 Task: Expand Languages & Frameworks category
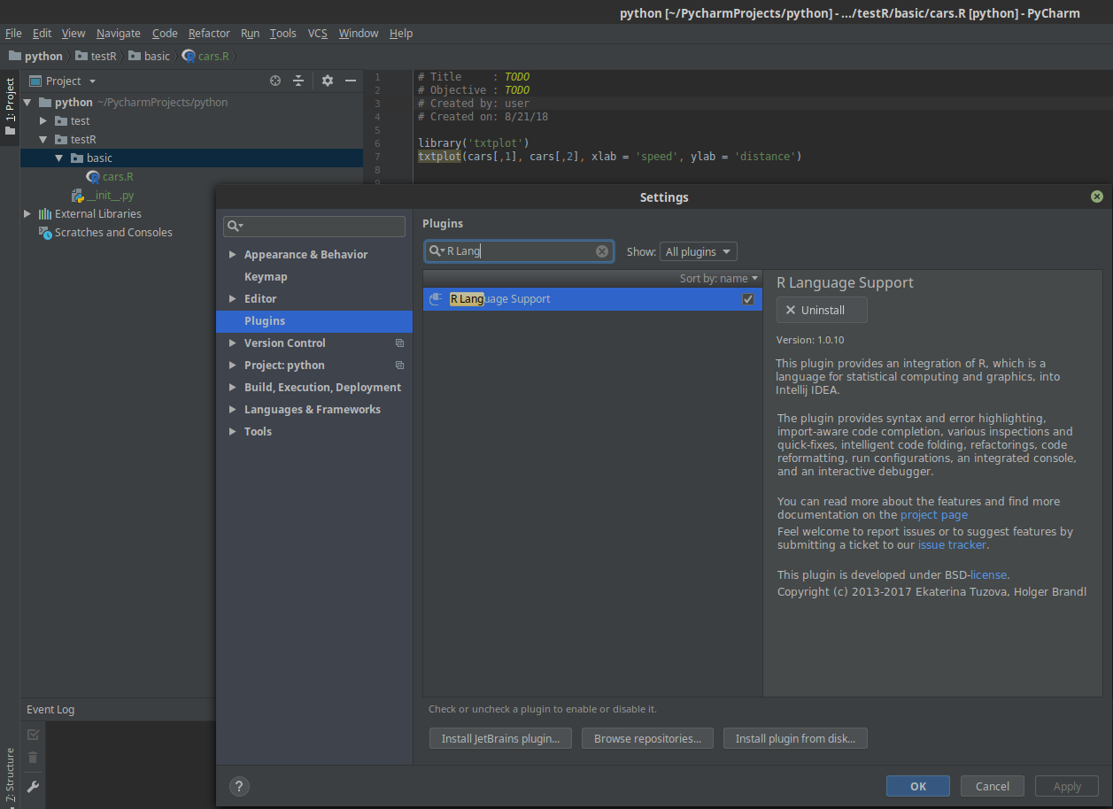point(233,410)
